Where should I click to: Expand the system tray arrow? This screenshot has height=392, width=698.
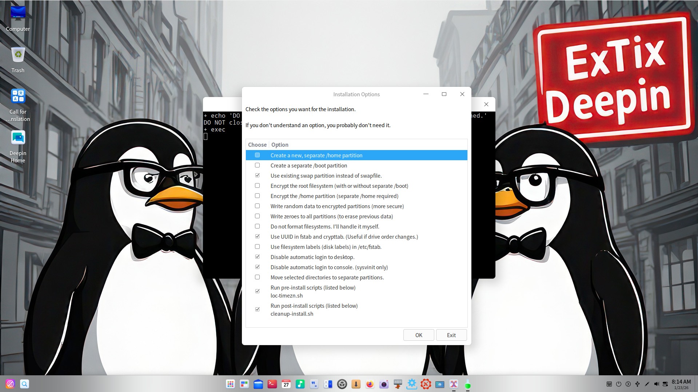click(628, 384)
